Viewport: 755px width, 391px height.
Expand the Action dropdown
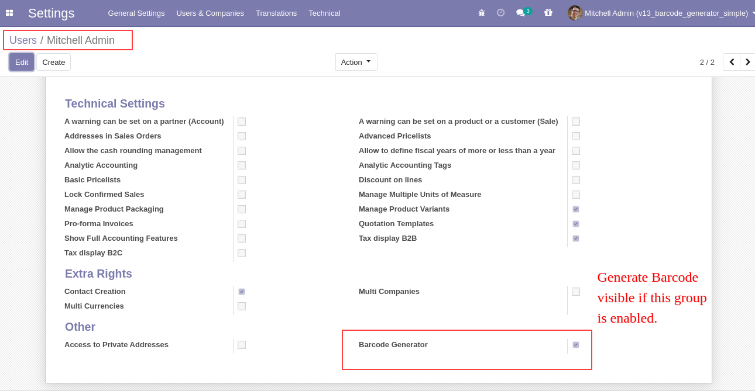(x=356, y=62)
